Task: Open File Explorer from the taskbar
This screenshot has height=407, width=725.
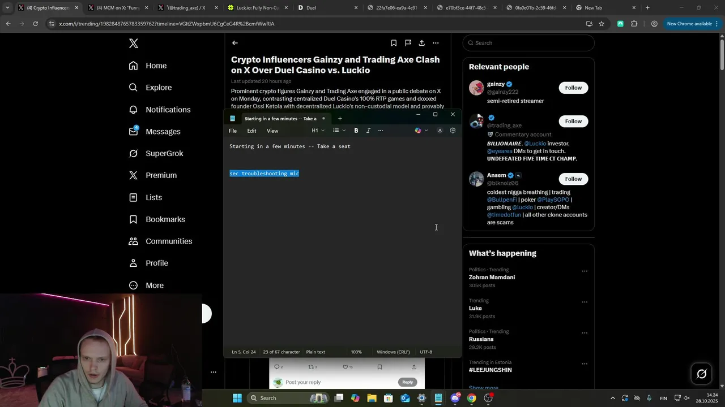Action: (372, 398)
